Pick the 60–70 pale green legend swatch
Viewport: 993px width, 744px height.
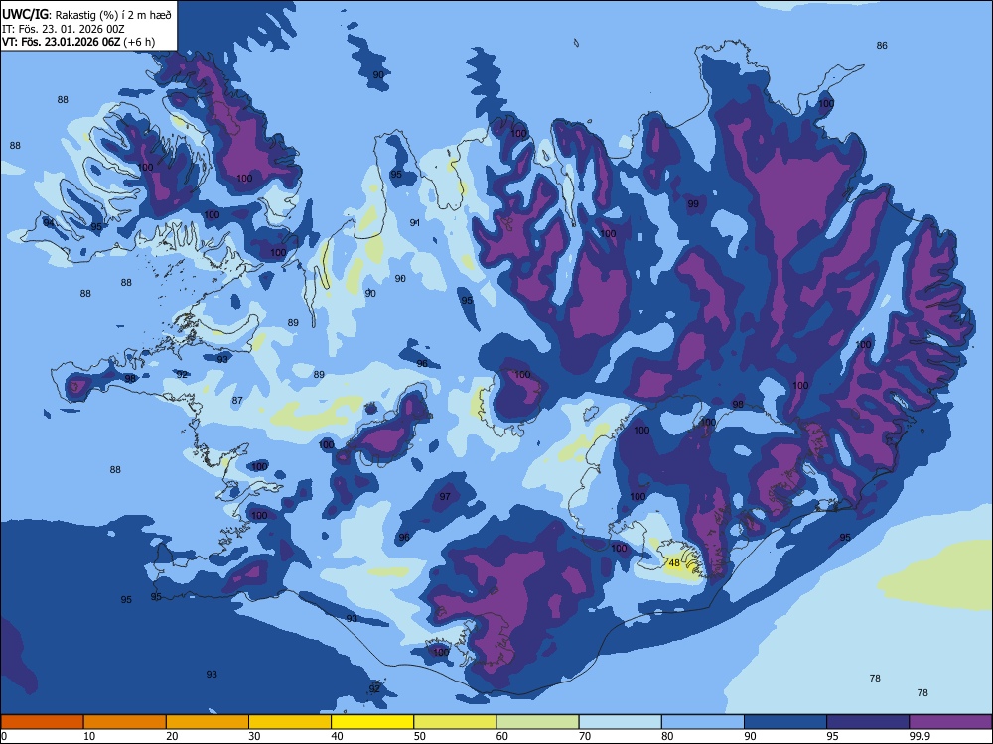click(537, 722)
